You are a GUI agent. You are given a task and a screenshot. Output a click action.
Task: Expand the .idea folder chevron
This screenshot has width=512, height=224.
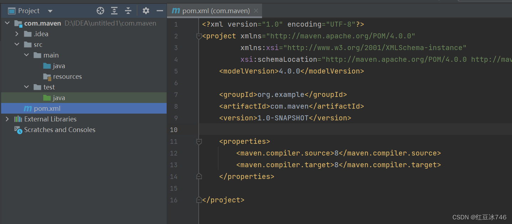17,34
